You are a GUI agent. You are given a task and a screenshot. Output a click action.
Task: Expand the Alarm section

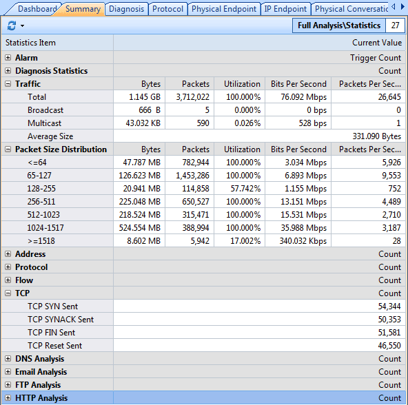pyautogui.click(x=8, y=57)
